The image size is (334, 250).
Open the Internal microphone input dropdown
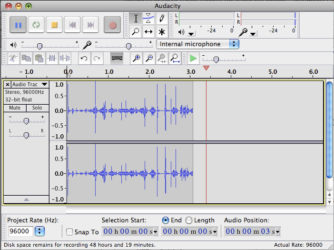pyautogui.click(x=197, y=44)
